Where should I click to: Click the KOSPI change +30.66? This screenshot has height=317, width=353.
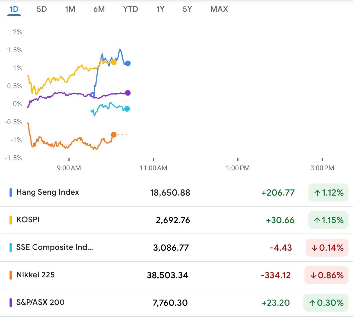pos(280,220)
